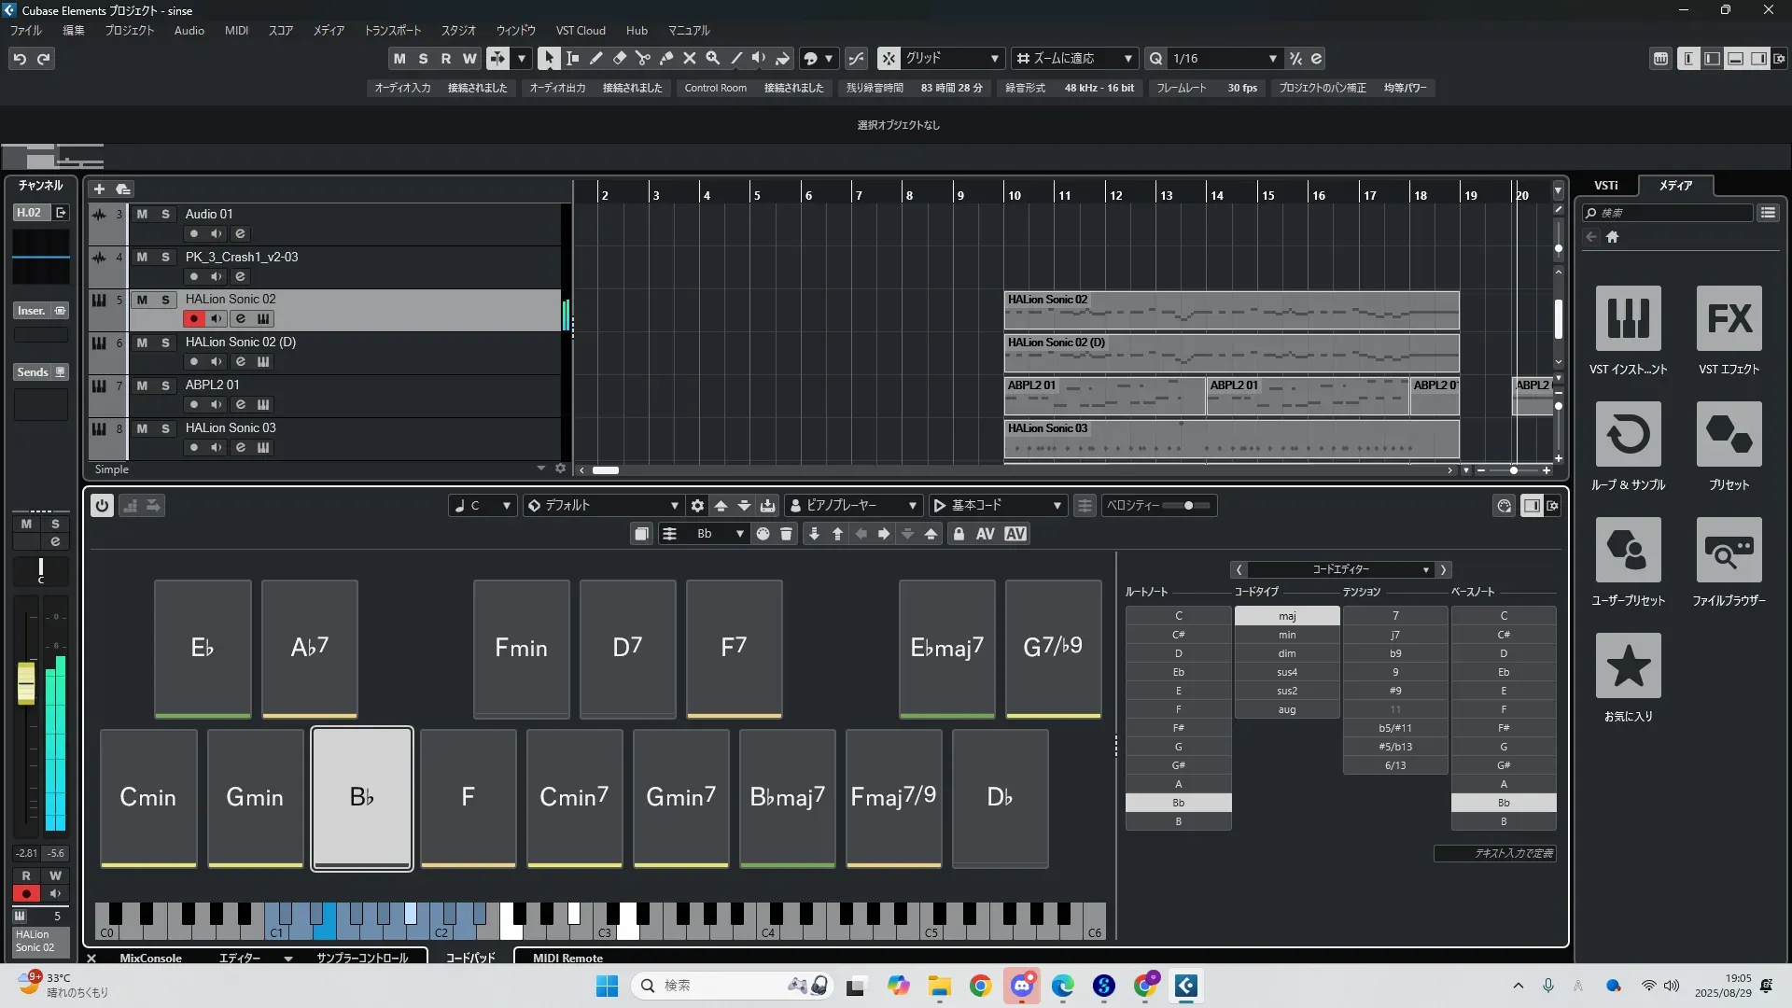Mute the Audio 01 track
This screenshot has height=1008, width=1792.
pyautogui.click(x=142, y=214)
